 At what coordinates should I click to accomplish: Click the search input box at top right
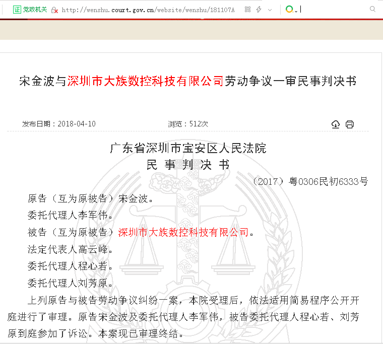(x=333, y=10)
